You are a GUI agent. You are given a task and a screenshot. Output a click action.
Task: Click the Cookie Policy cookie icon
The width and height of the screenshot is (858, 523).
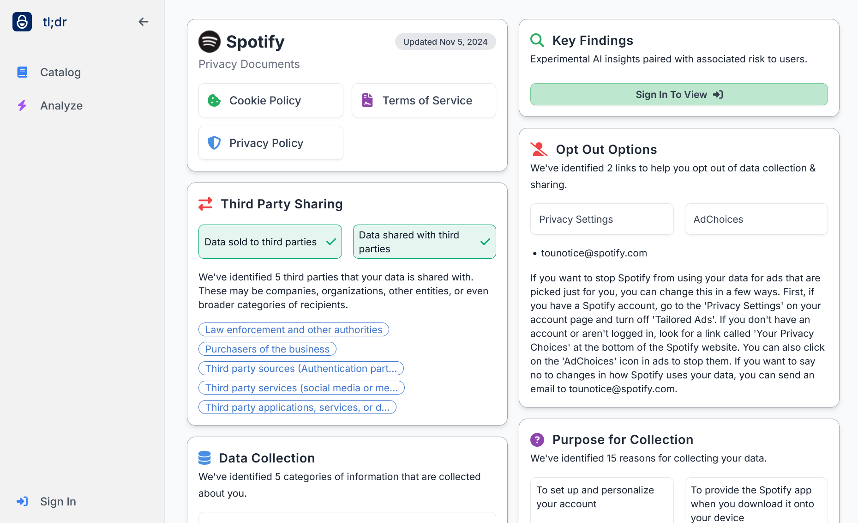coord(214,100)
